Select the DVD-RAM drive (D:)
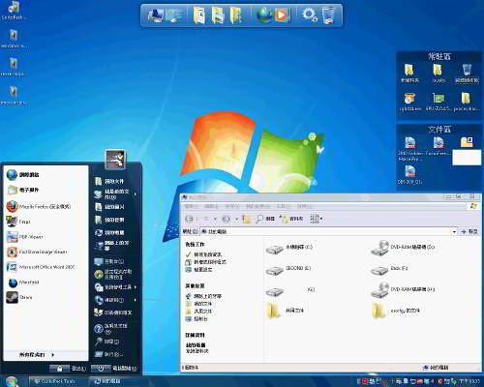The image size is (484, 387). point(403,248)
